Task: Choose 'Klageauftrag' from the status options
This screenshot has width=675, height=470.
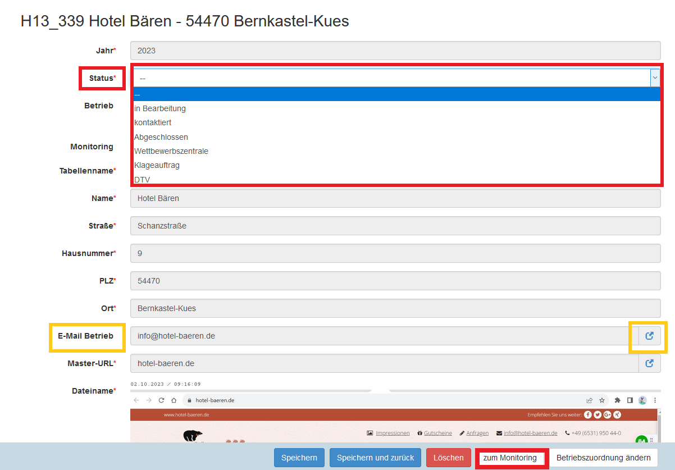Action: [157, 166]
